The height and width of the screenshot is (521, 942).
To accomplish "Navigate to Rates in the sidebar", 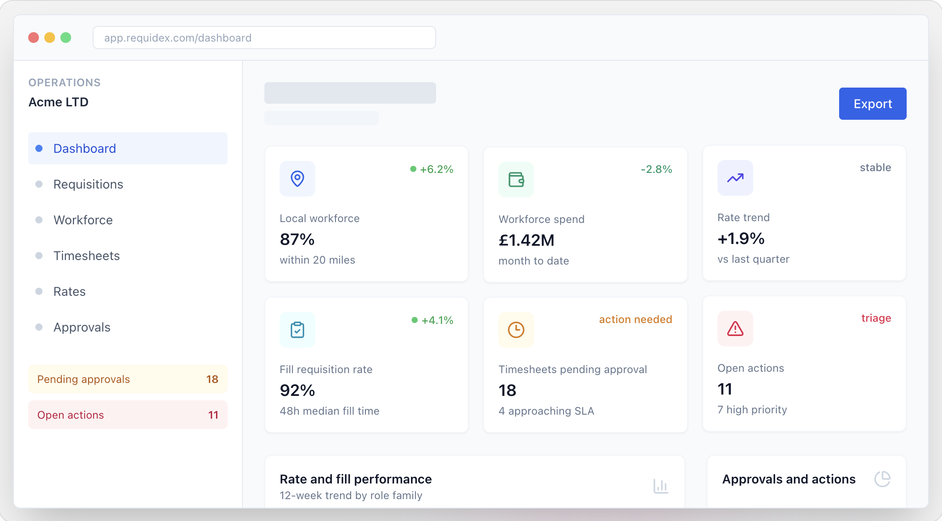I will pyautogui.click(x=128, y=291).
